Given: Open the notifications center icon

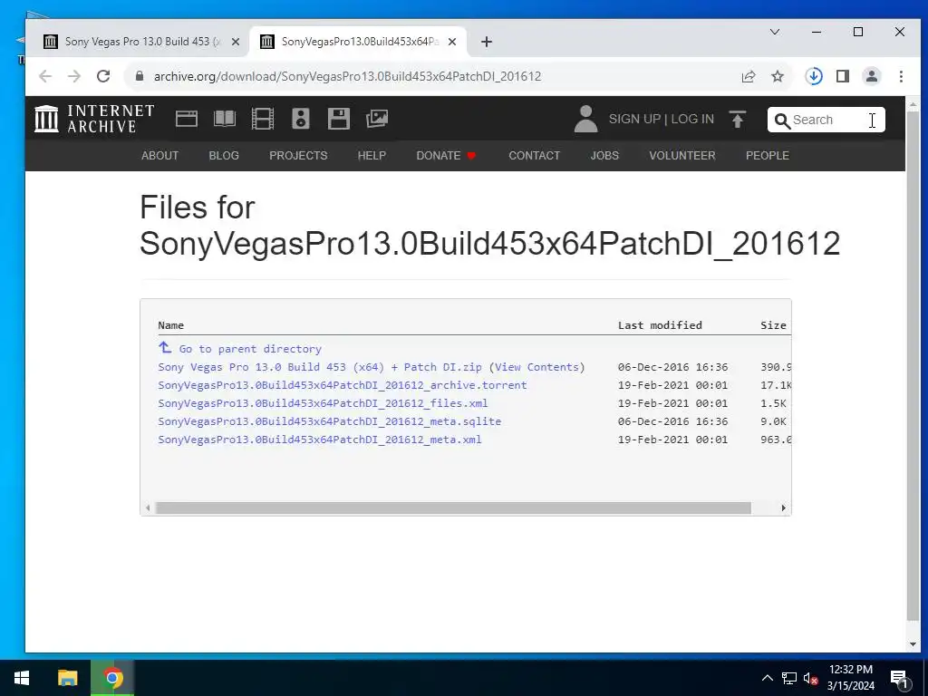Looking at the screenshot, I should 899,679.
